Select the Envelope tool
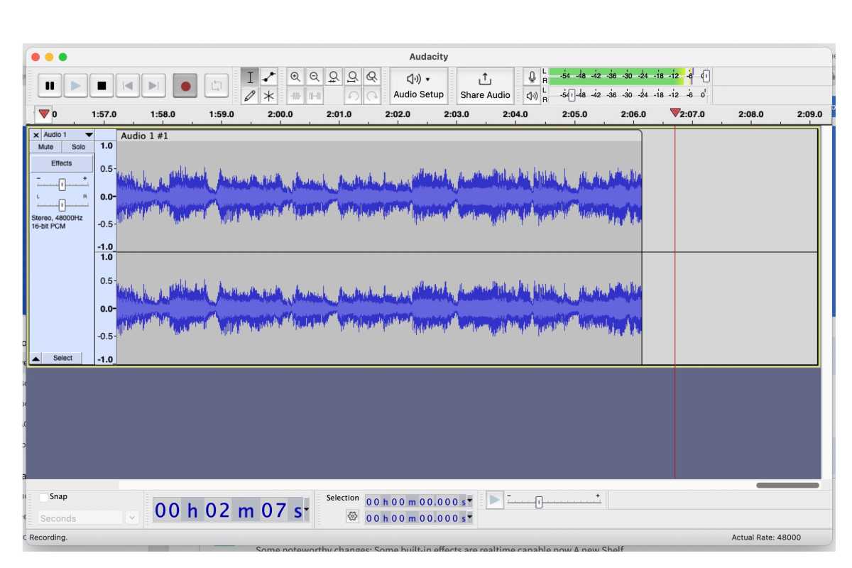 269,77
